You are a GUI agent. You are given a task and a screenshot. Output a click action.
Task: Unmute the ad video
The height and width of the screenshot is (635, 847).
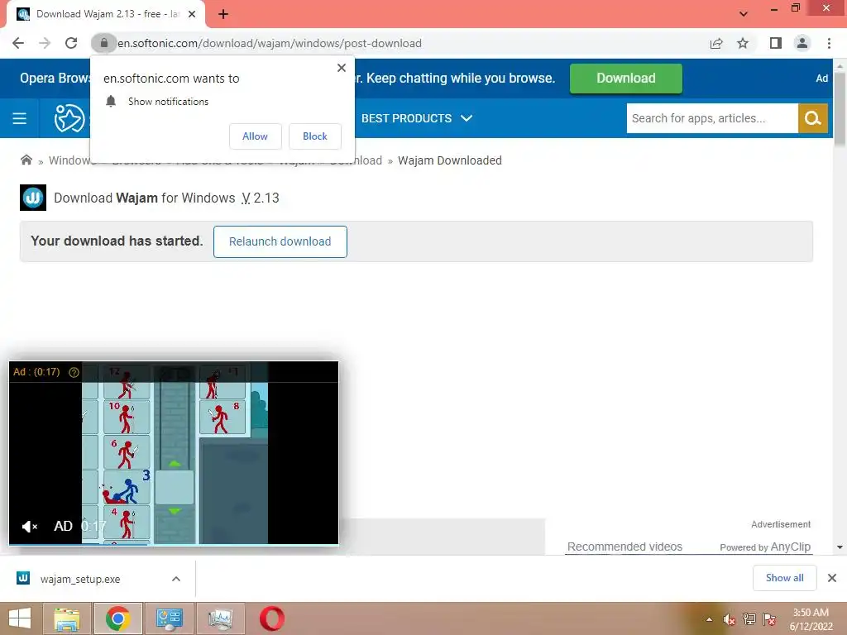29,527
